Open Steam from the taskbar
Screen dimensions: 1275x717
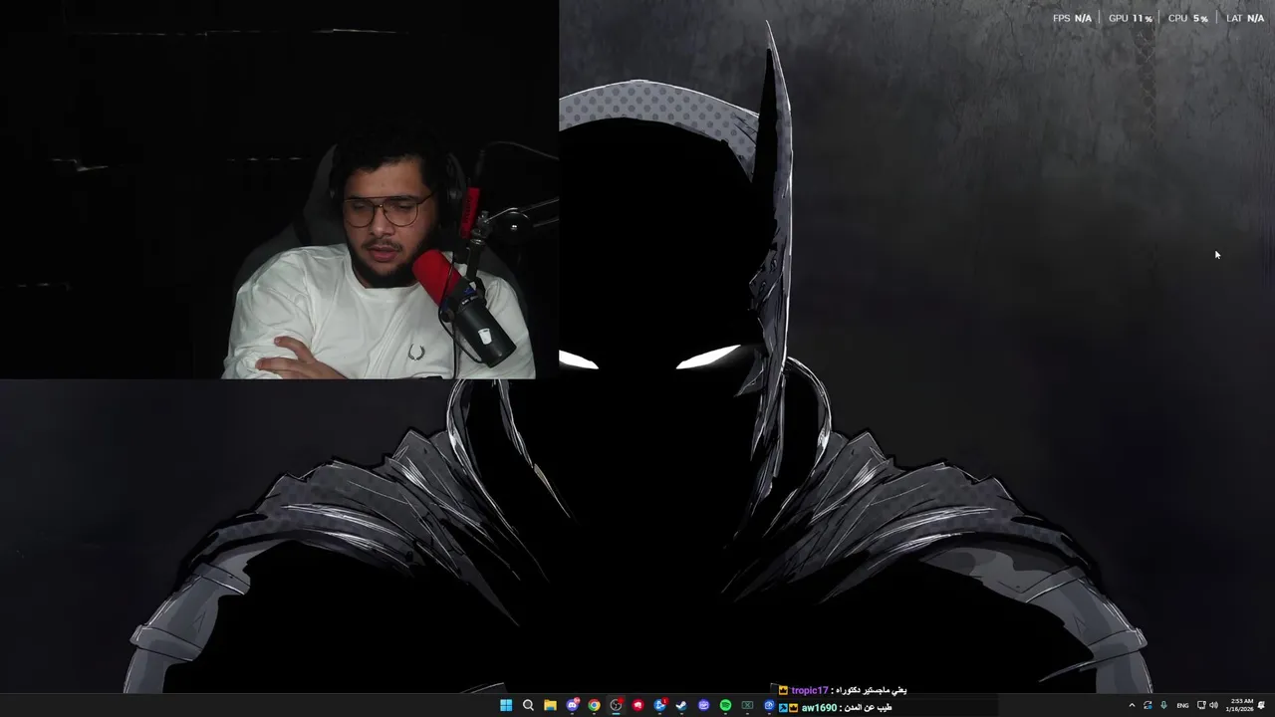pos(681,705)
